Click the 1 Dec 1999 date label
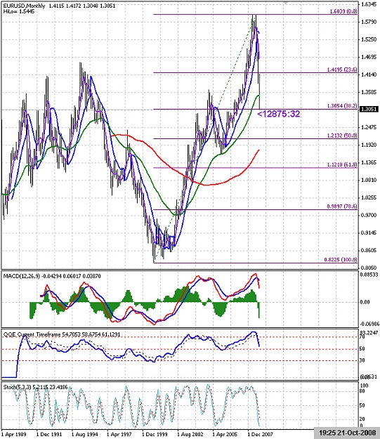The image size is (380, 439). (x=155, y=434)
